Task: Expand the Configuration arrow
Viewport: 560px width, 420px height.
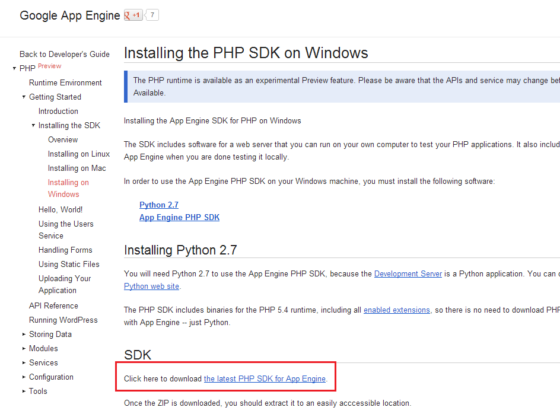Action: [x=24, y=377]
